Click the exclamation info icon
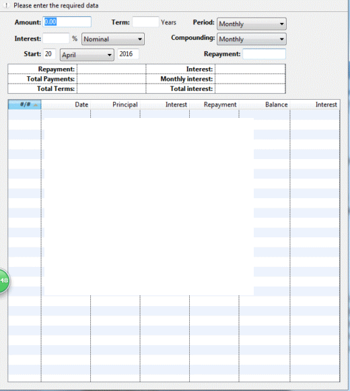 pyautogui.click(x=7, y=5)
